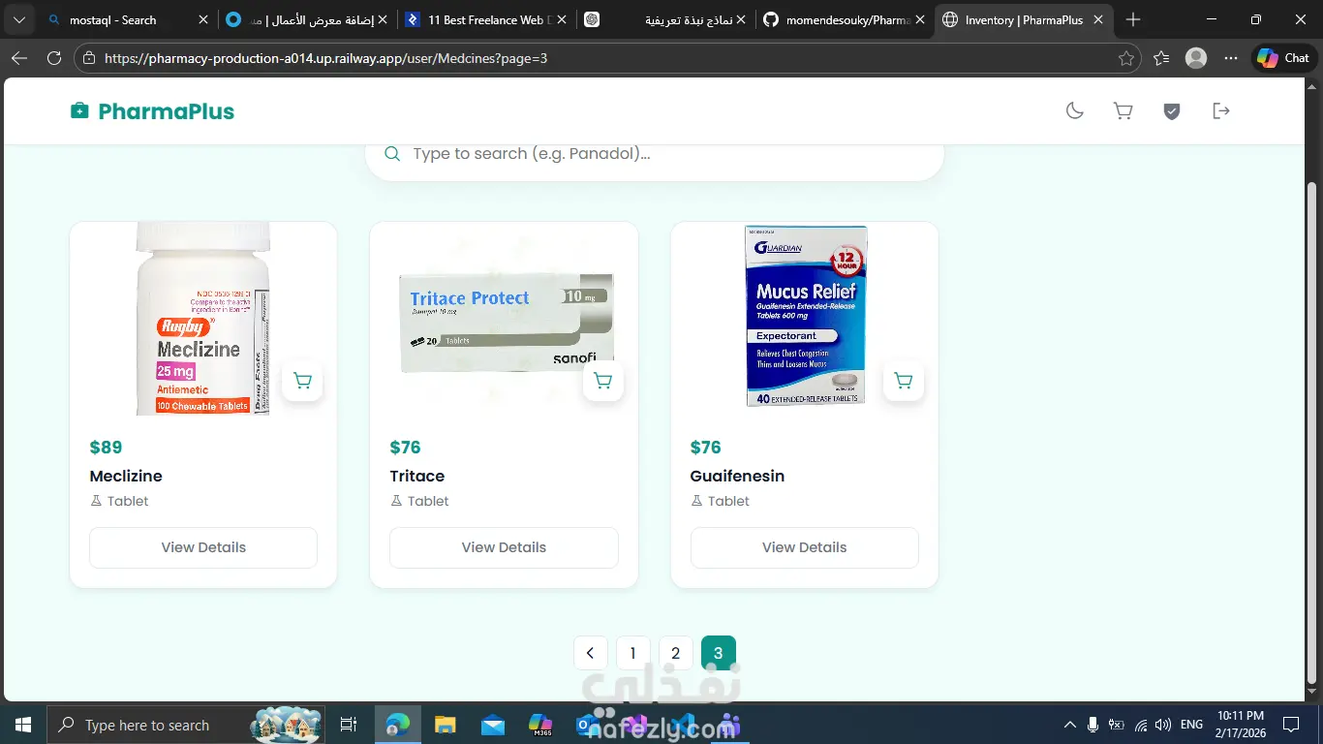Open Mail app from taskbar

[492, 725]
